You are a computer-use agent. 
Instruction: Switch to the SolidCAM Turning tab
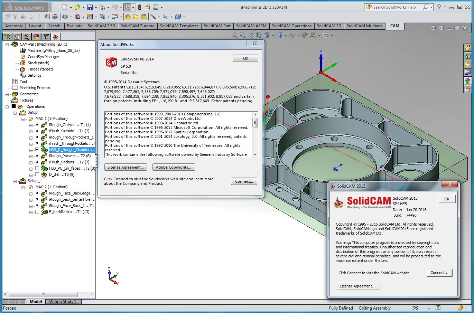pyautogui.click(x=138, y=26)
